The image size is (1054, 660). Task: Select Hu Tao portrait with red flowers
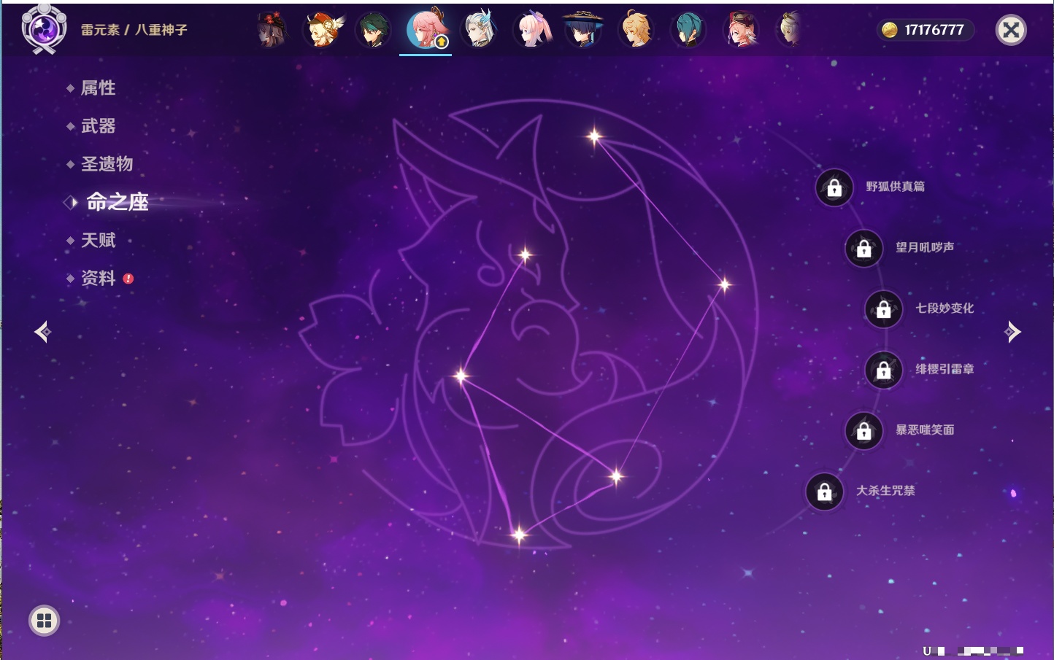point(272,31)
